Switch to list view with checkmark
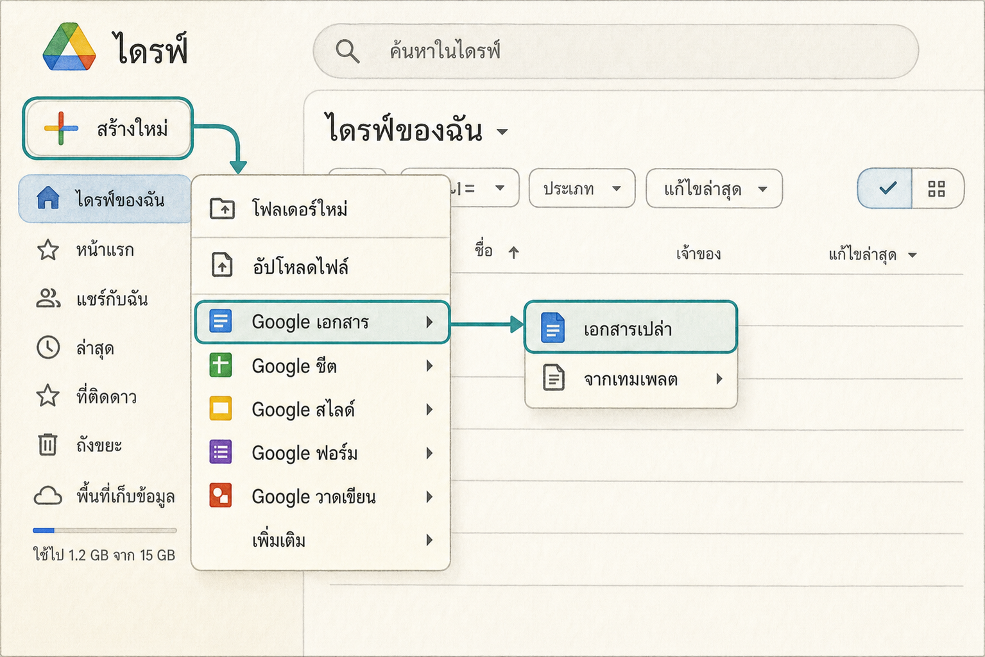985x657 pixels. (886, 188)
